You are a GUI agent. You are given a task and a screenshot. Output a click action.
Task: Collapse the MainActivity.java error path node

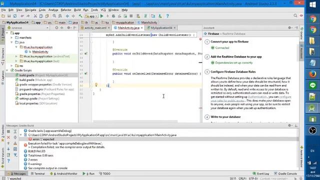point(21,135)
